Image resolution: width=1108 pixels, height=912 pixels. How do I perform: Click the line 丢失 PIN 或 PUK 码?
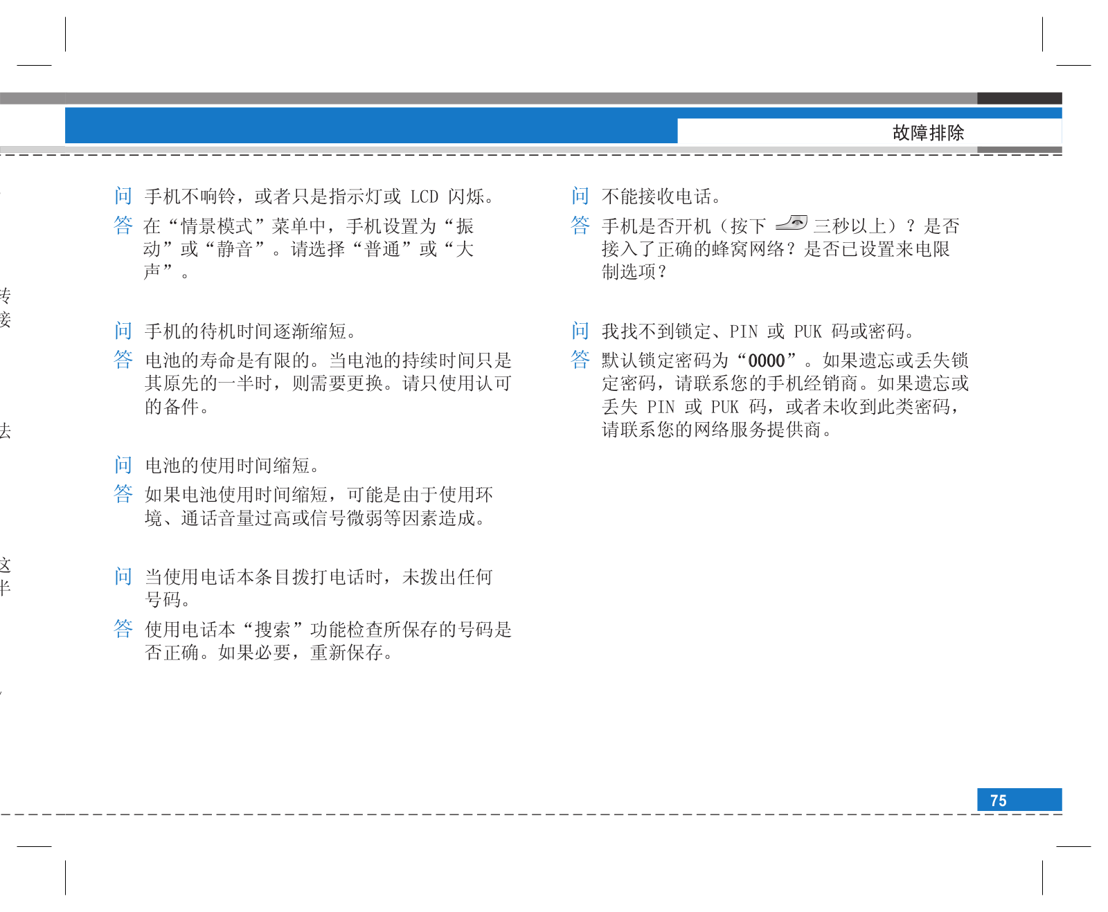(782, 407)
